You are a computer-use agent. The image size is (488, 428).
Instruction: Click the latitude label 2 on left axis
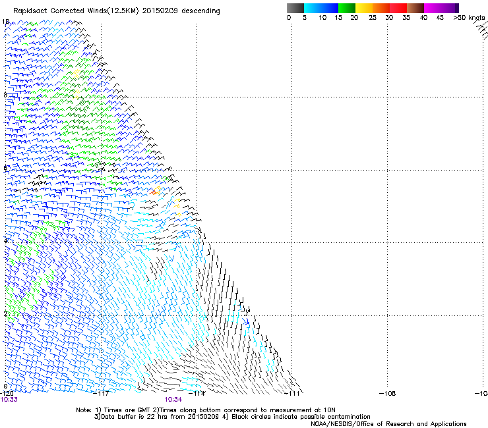[5, 313]
